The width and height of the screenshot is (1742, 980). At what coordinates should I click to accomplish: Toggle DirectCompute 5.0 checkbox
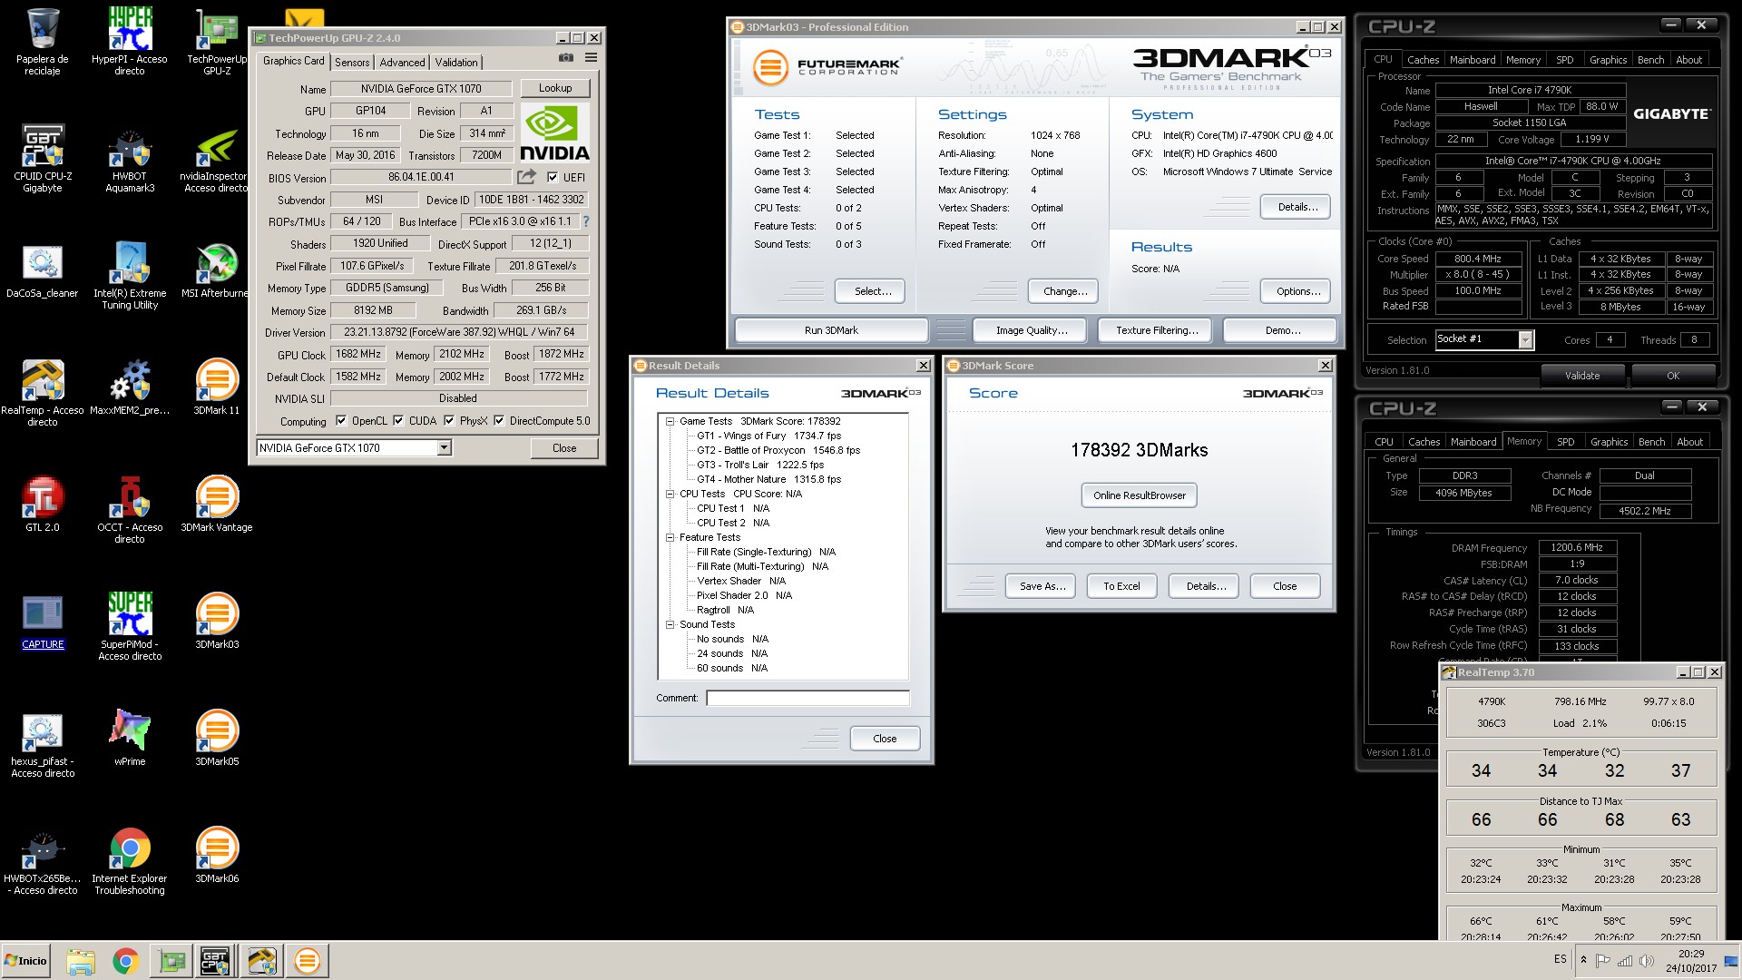point(499,421)
